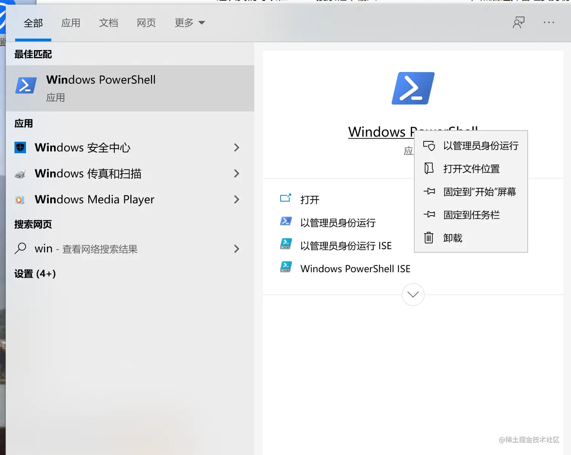Open the Windows PowerShell best match result
This screenshot has height=455, width=571.
point(130,88)
